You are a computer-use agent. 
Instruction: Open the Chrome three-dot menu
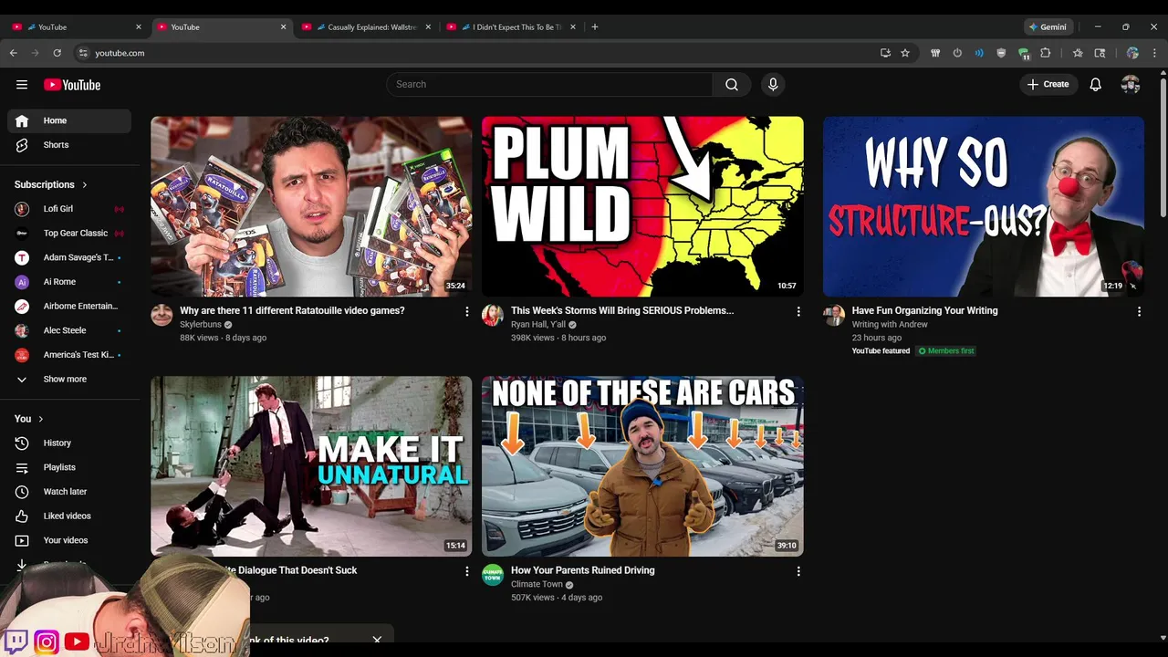point(1154,53)
